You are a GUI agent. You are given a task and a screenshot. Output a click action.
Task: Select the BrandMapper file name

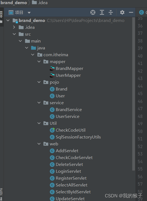click(x=70, y=69)
